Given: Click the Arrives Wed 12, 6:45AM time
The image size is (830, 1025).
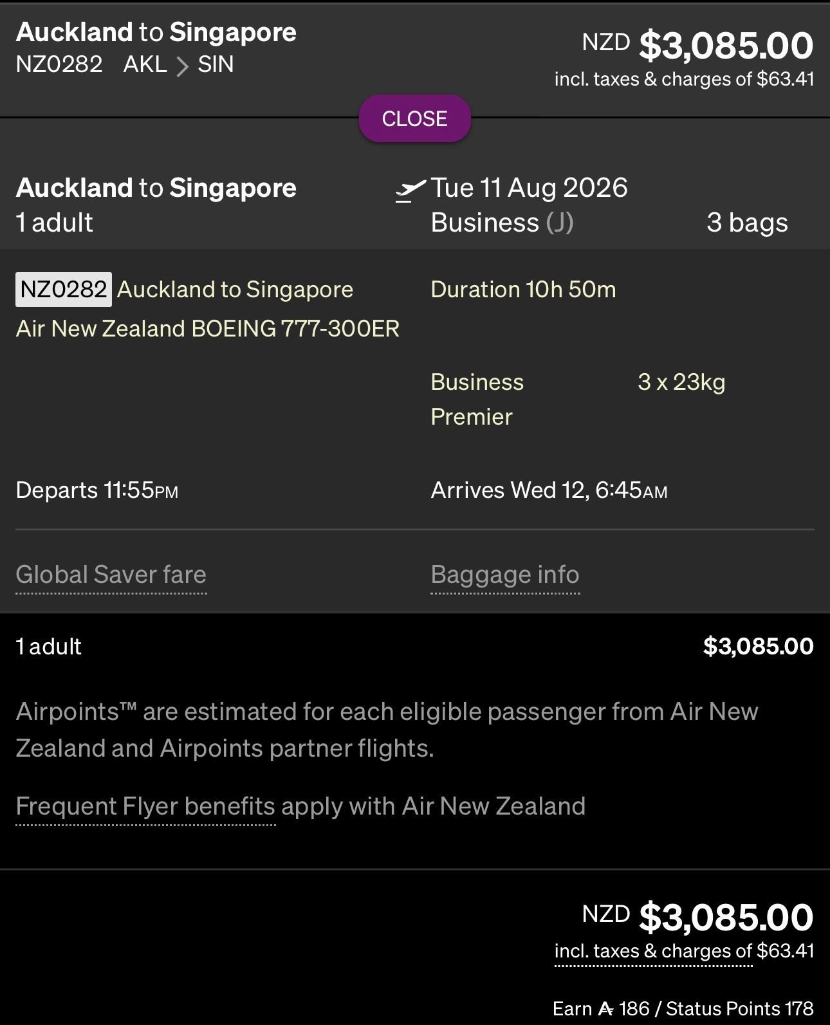Looking at the screenshot, I should (549, 490).
